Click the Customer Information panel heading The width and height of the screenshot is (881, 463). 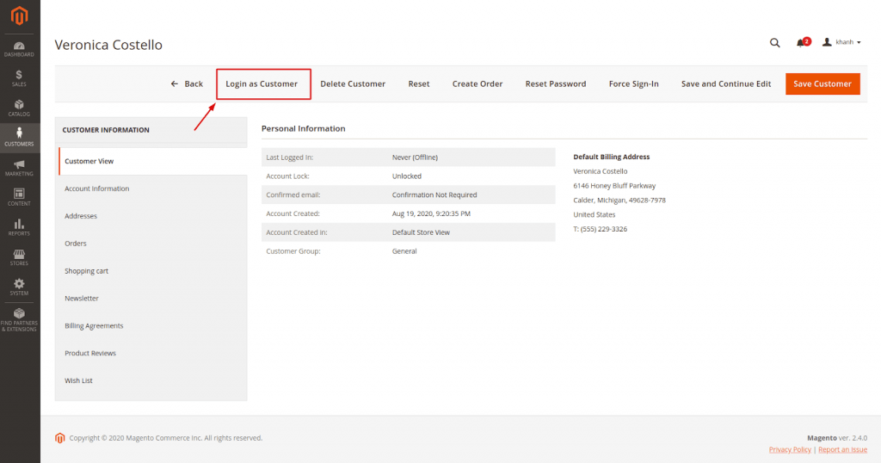106,130
